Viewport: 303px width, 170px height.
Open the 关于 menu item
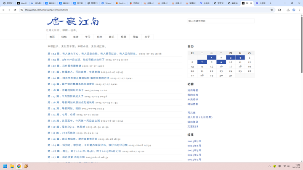point(147,37)
